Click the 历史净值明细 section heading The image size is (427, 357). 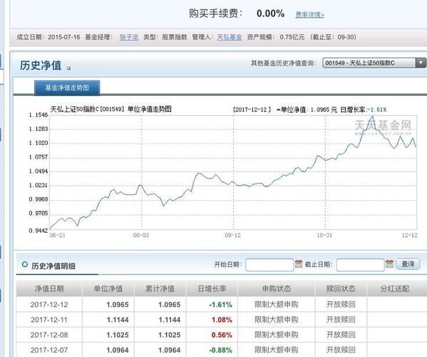pos(53,266)
